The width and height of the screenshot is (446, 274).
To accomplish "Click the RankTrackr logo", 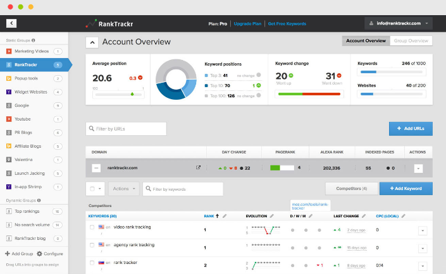I will [109, 23].
